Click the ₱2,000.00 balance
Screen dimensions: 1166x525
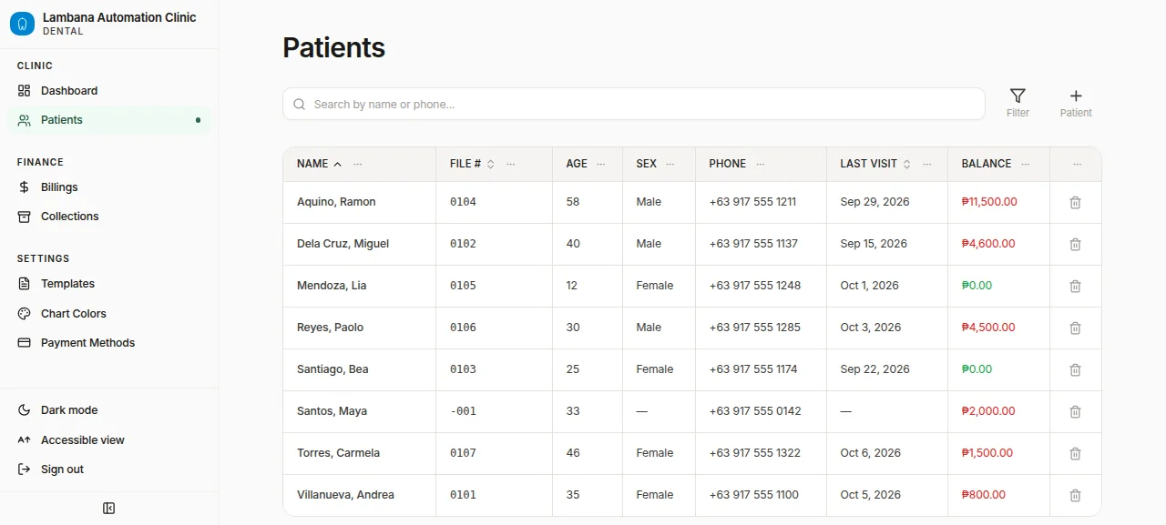point(988,411)
